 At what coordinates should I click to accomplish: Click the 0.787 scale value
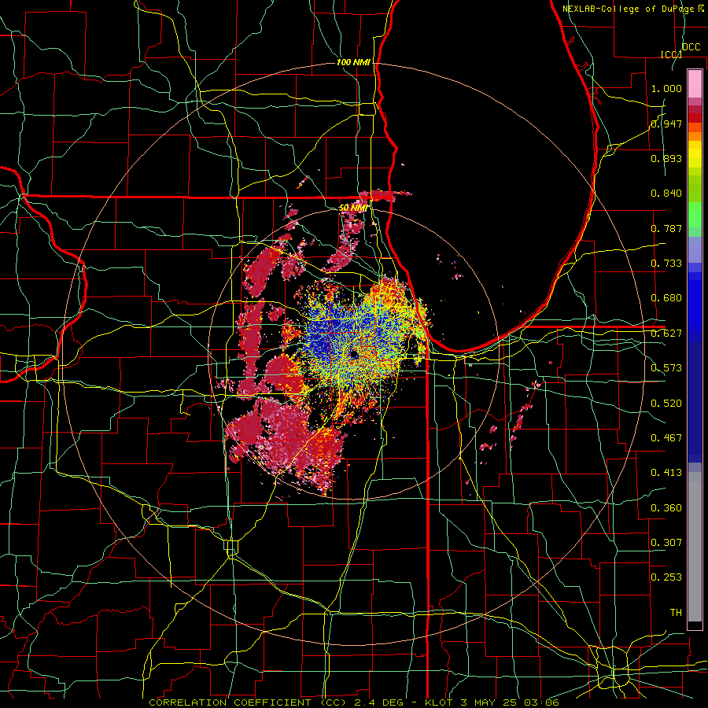tap(666, 228)
